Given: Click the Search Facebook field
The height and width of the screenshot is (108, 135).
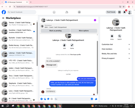Looking at the screenshot, I should point(22,12).
